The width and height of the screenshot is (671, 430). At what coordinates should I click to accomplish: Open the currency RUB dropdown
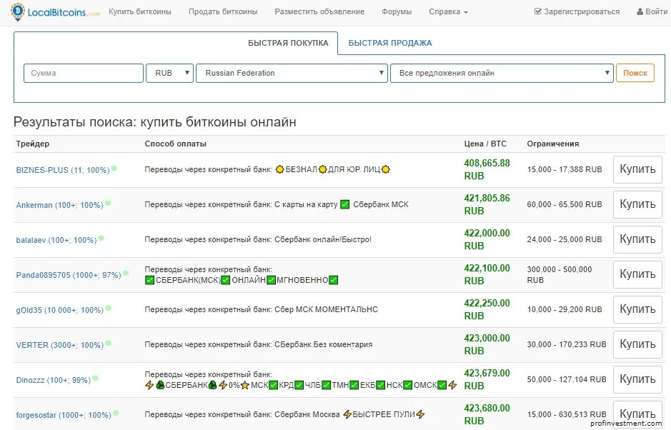click(x=169, y=73)
